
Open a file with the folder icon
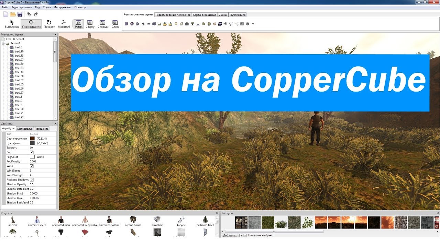click(13, 14)
